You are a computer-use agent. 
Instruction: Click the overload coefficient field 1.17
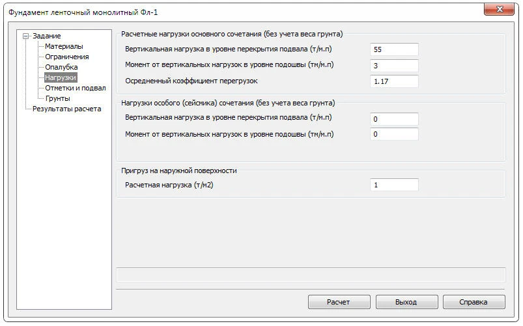393,81
